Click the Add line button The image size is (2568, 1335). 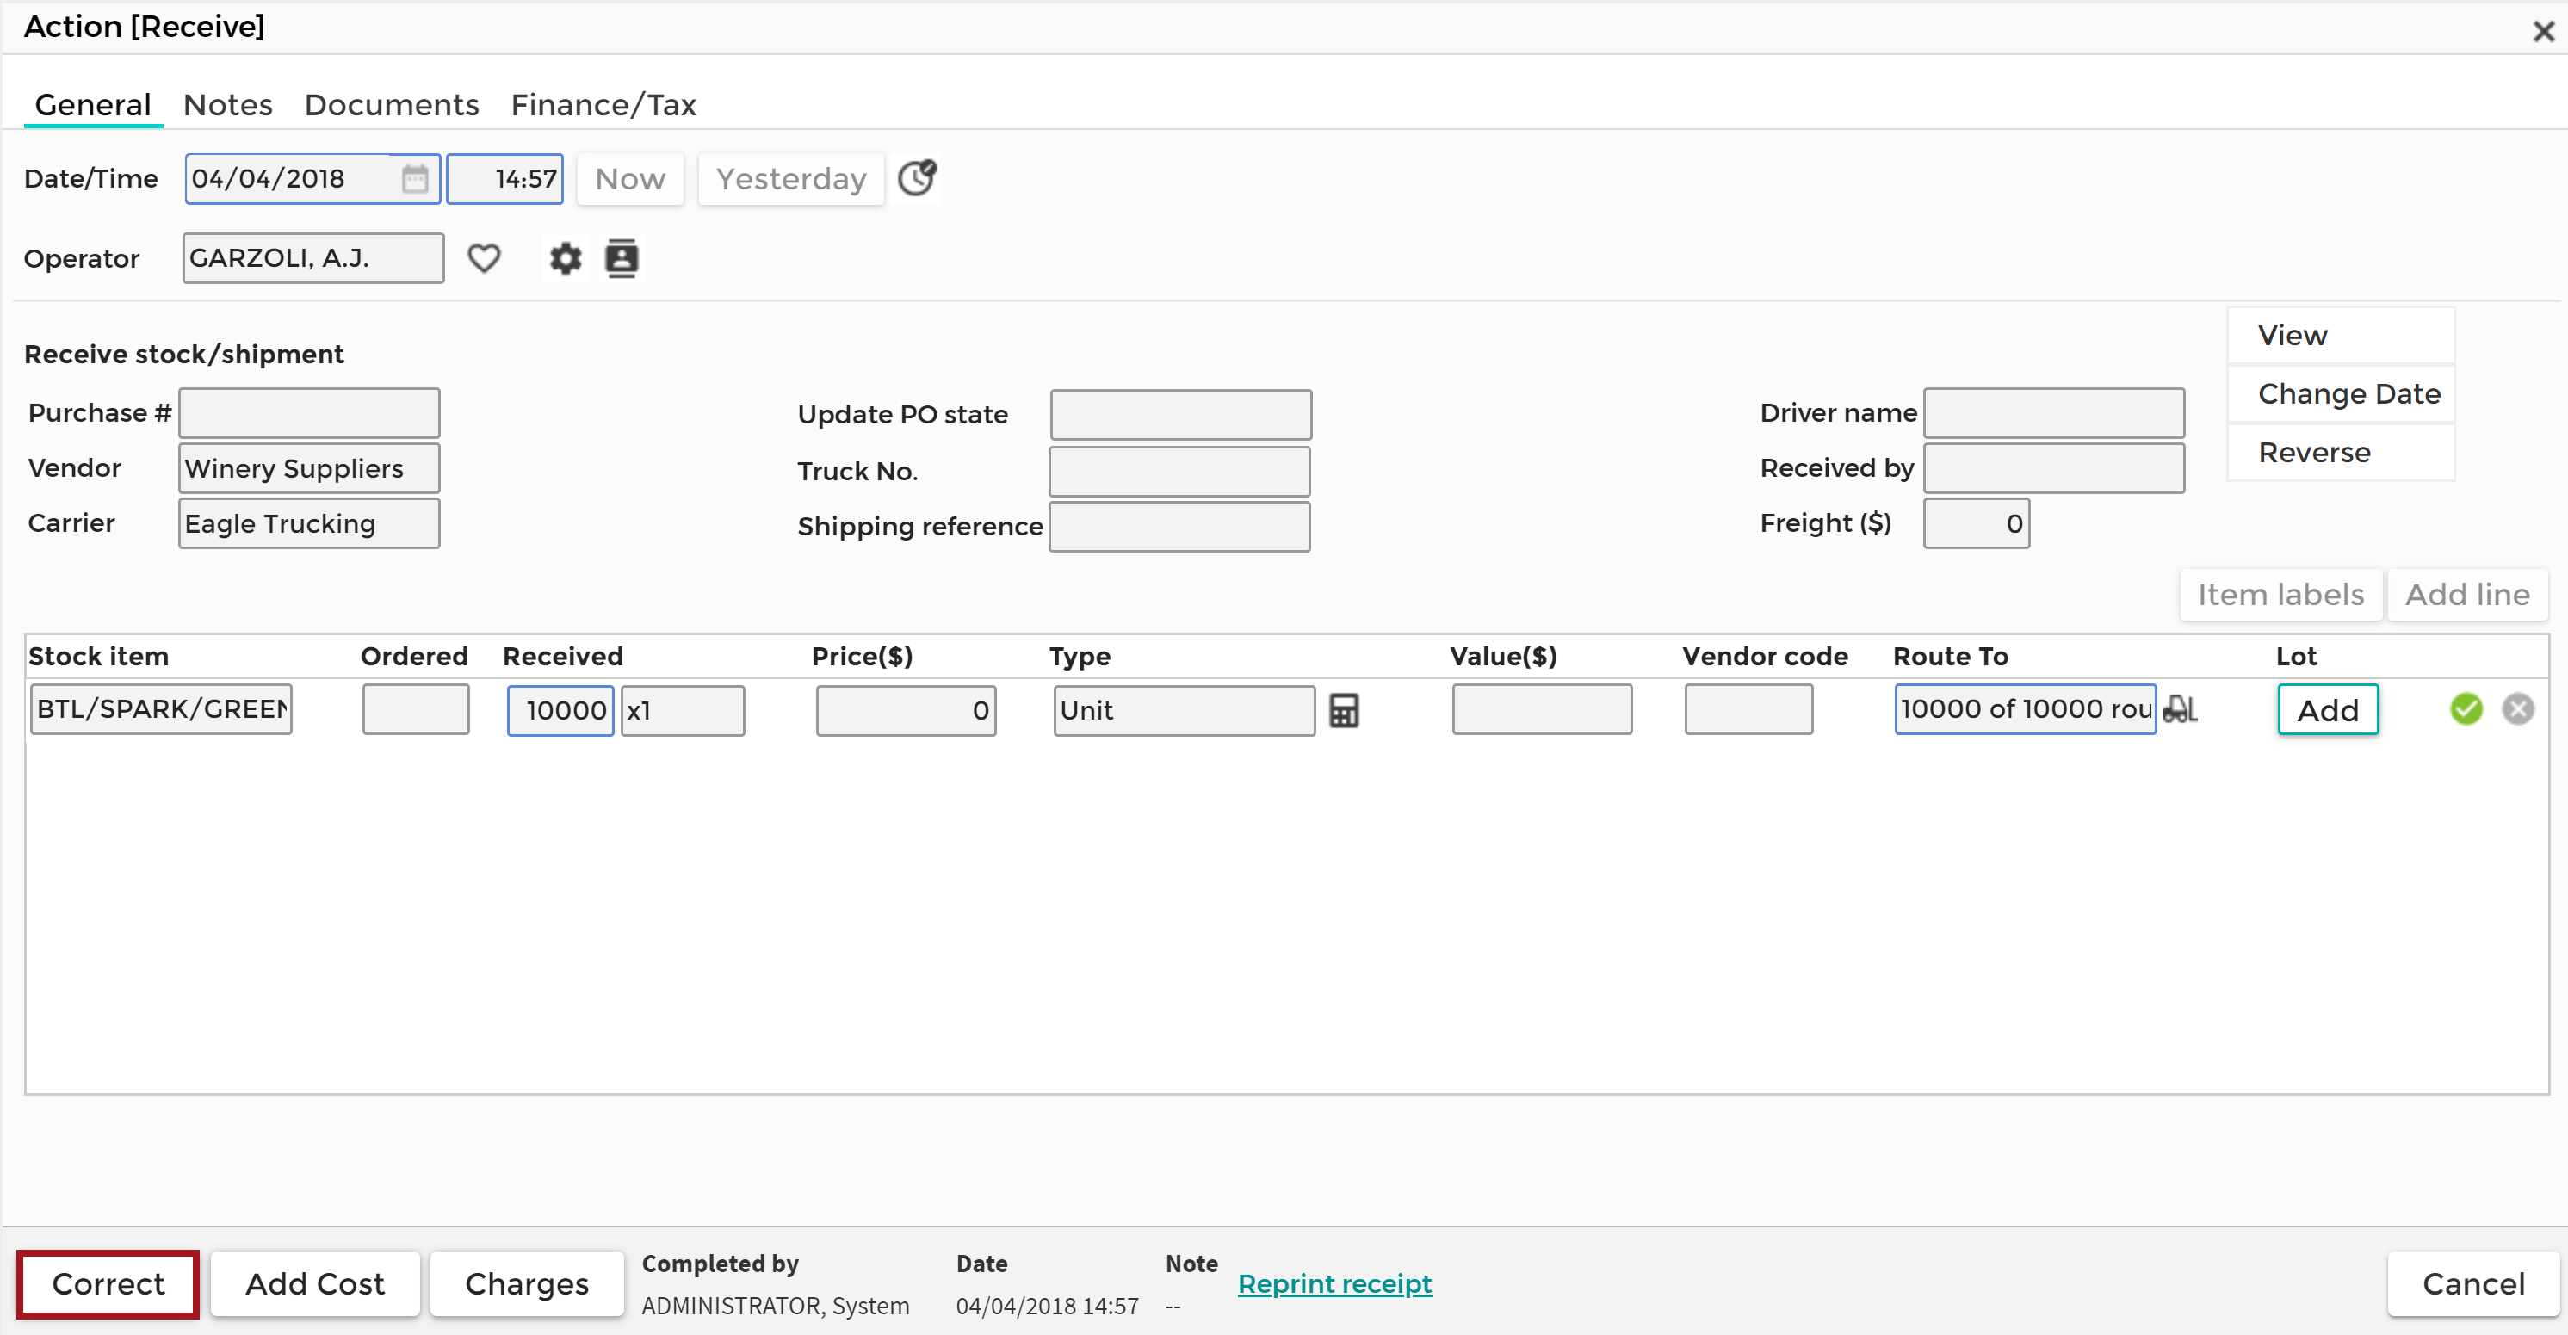[x=2467, y=594]
